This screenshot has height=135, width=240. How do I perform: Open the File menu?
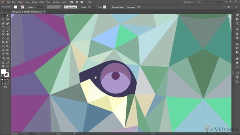coord(8,2)
